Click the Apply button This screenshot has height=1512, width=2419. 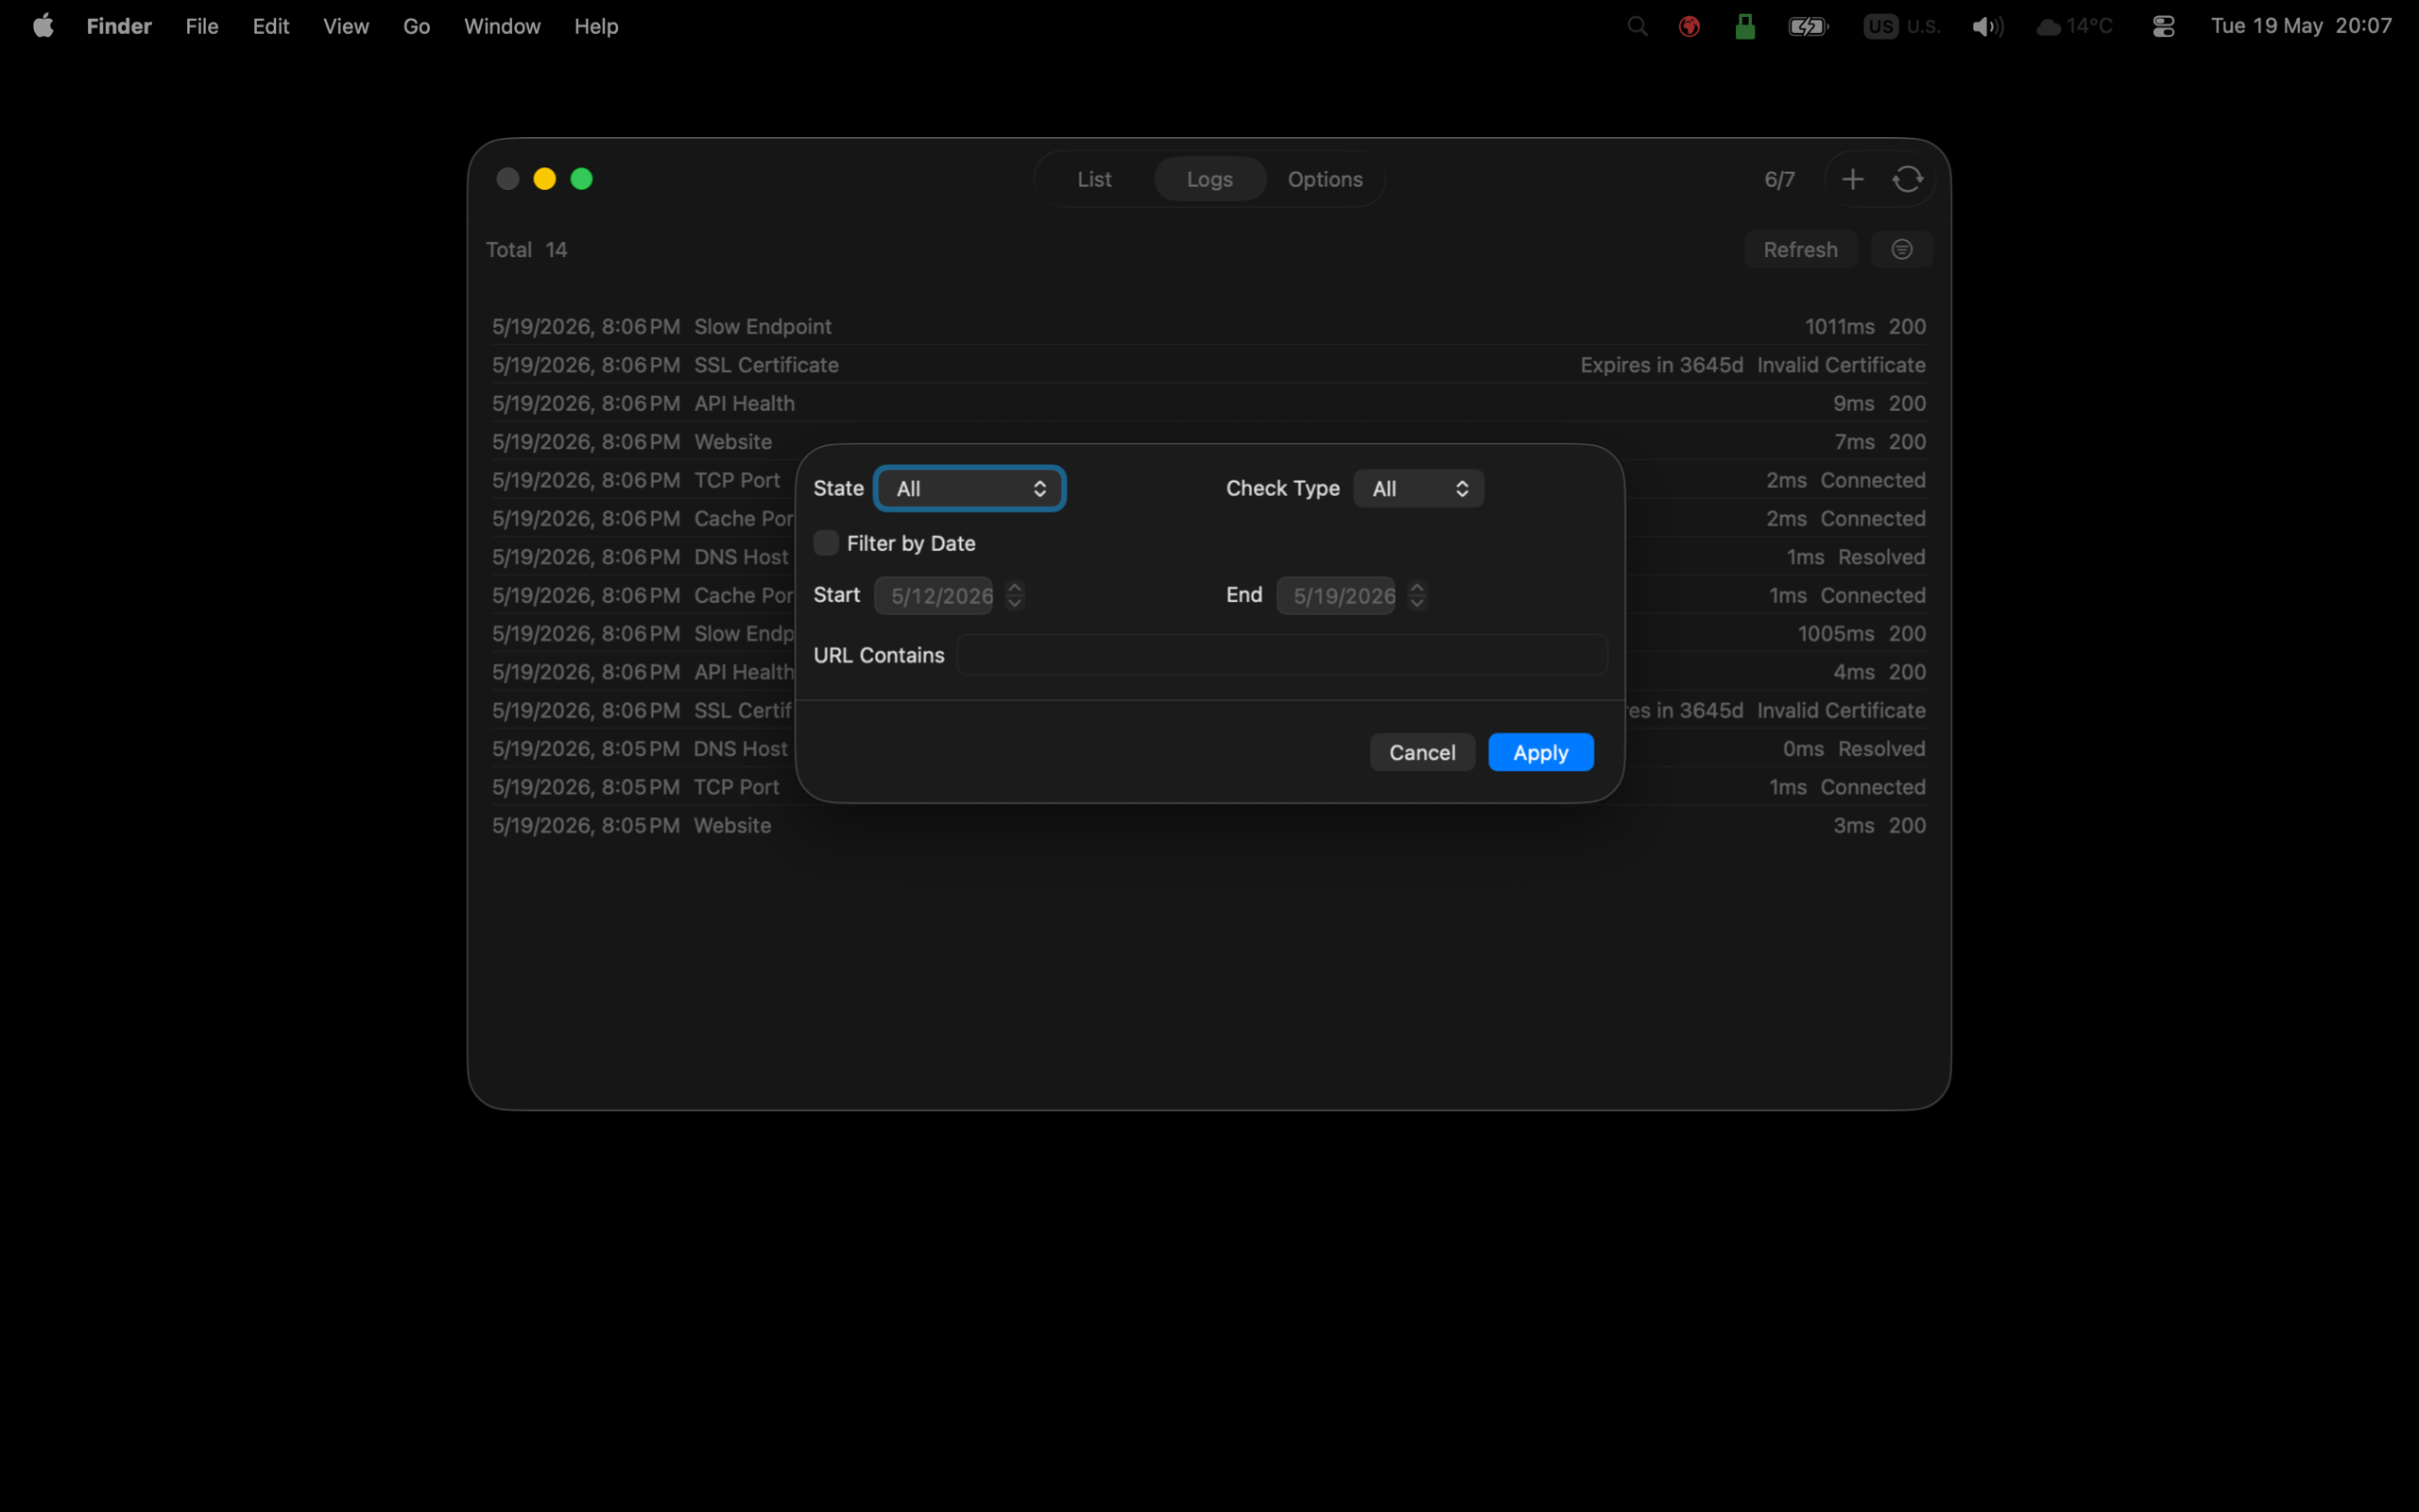pyautogui.click(x=1540, y=752)
